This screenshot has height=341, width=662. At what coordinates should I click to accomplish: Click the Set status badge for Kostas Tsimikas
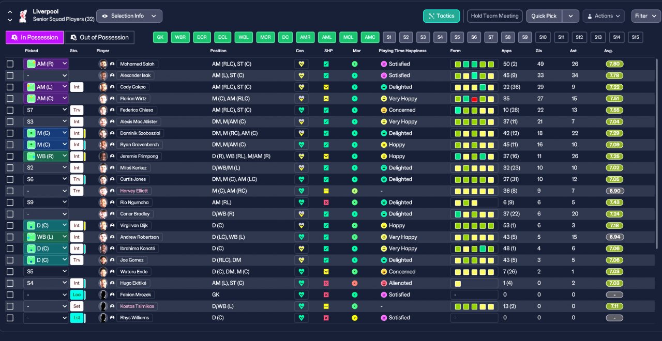[77, 306]
